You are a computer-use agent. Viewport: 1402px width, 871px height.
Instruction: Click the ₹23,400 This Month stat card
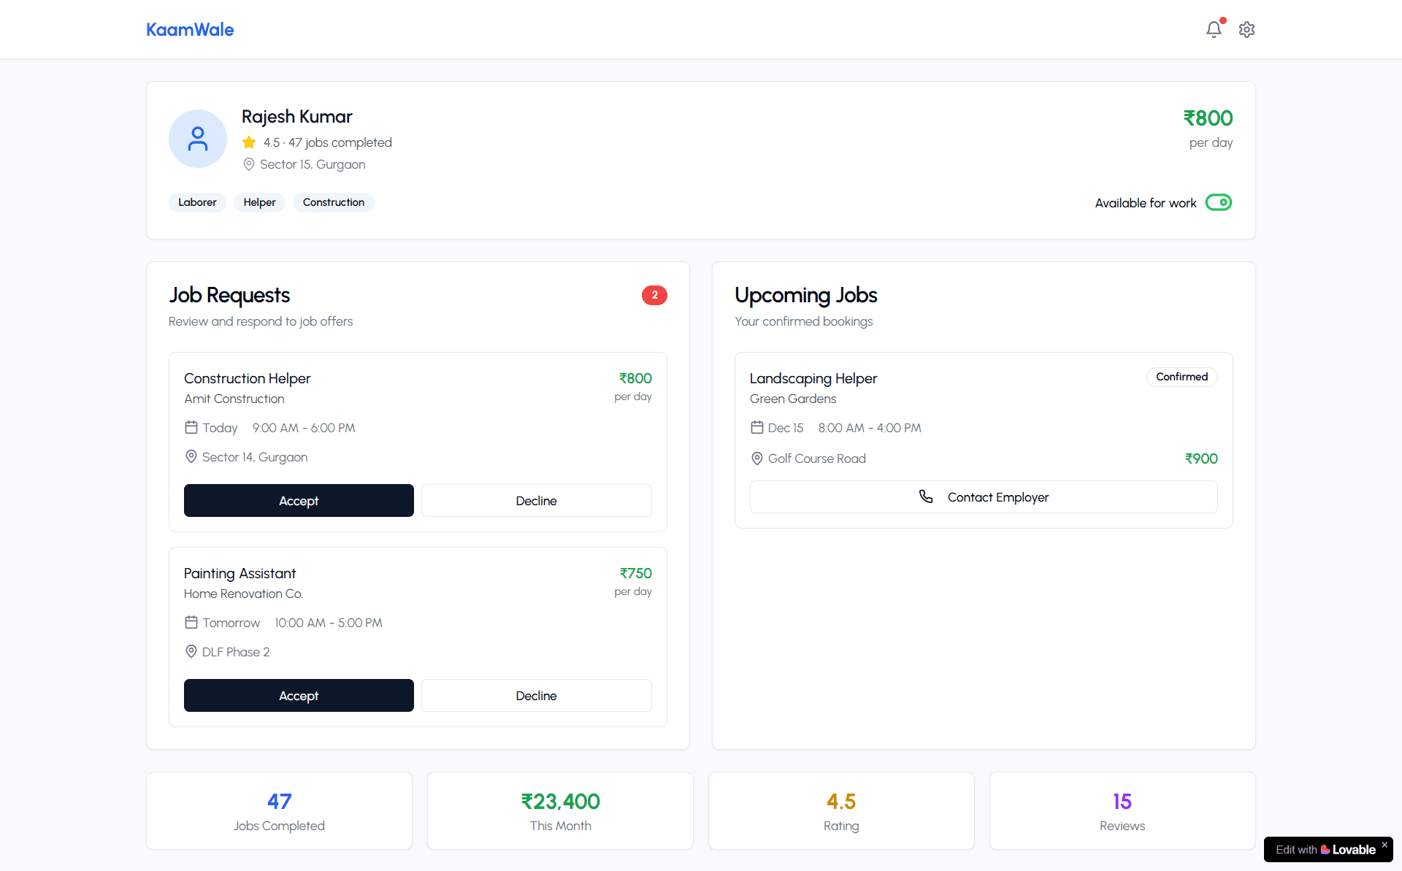tap(560, 810)
